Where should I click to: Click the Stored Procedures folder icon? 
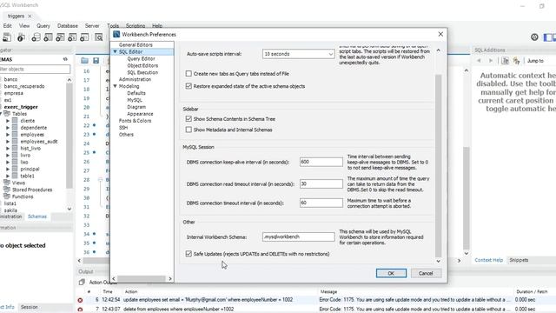coord(7,190)
